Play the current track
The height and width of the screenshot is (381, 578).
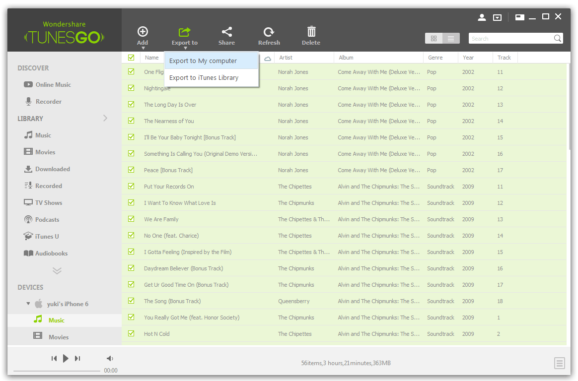pos(66,358)
